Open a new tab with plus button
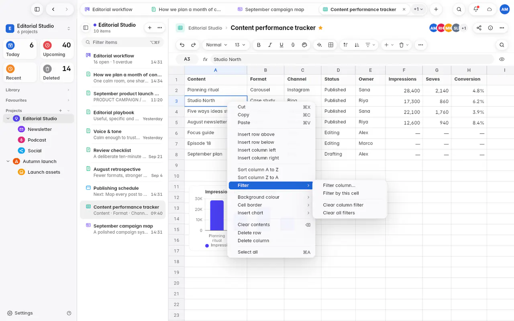 click(436, 9)
